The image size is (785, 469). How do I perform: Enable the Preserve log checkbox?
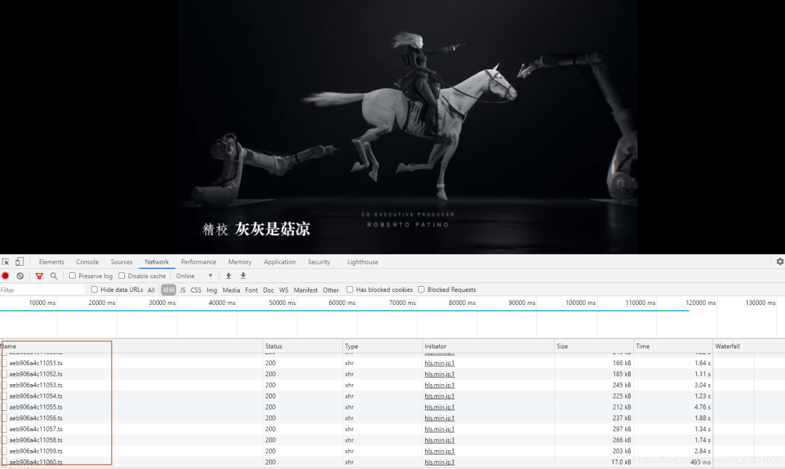pos(72,275)
